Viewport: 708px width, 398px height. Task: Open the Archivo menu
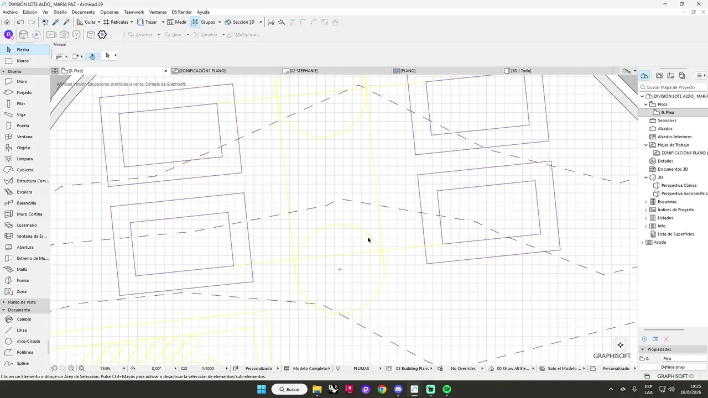pyautogui.click(x=10, y=12)
